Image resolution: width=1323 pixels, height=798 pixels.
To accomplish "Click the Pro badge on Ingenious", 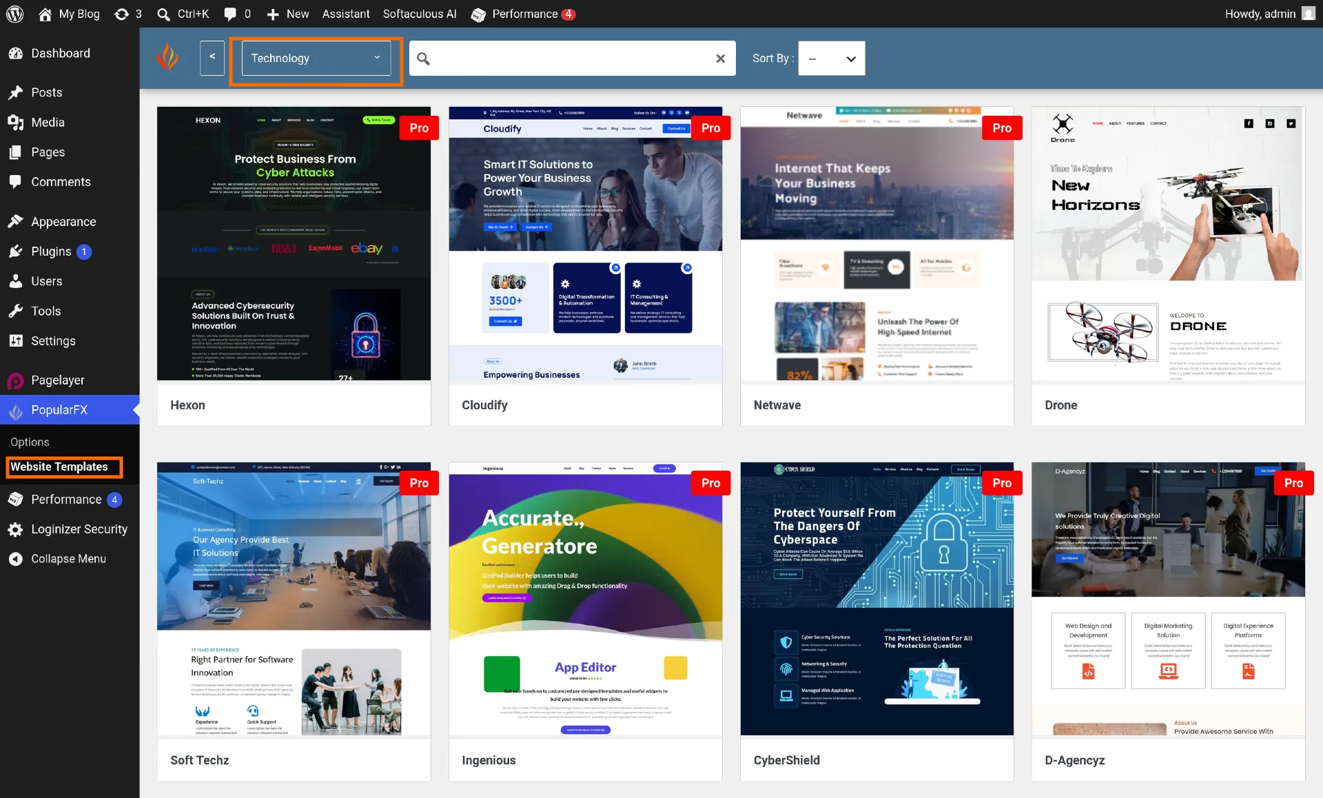I will coord(710,483).
